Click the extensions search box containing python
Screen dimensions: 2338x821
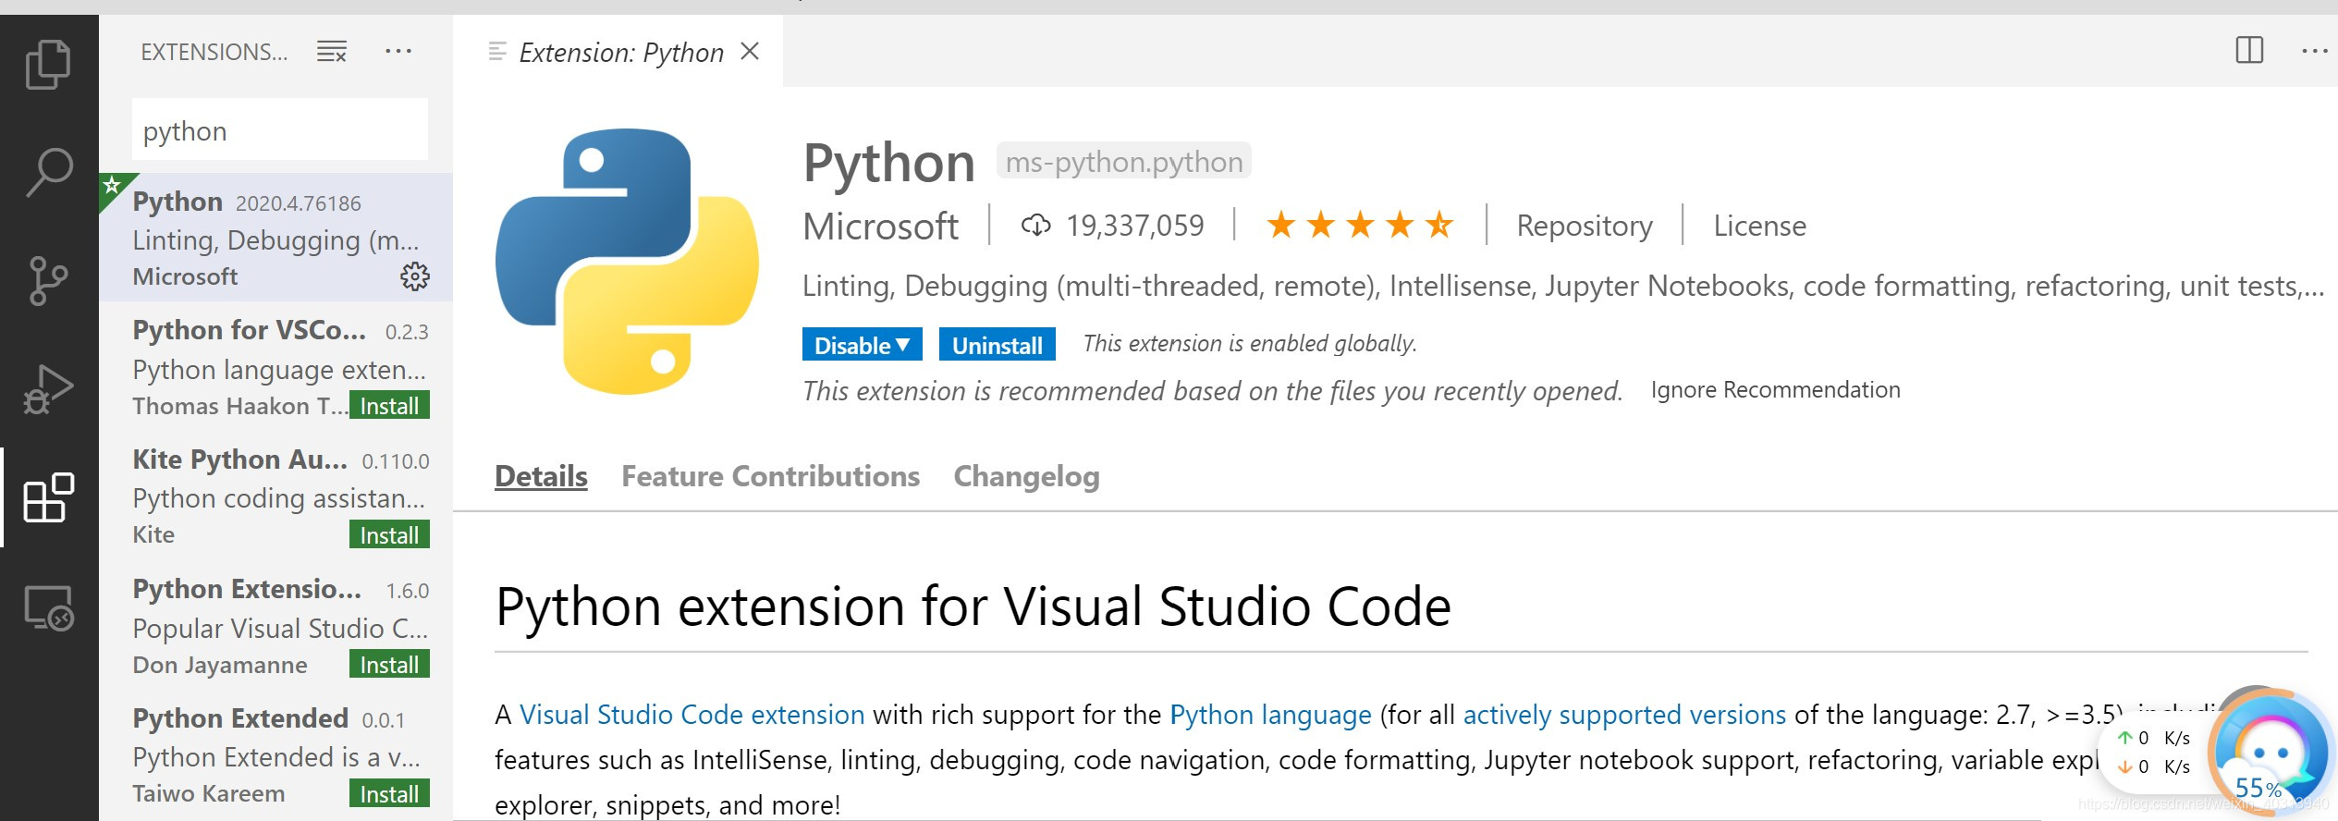pyautogui.click(x=279, y=130)
